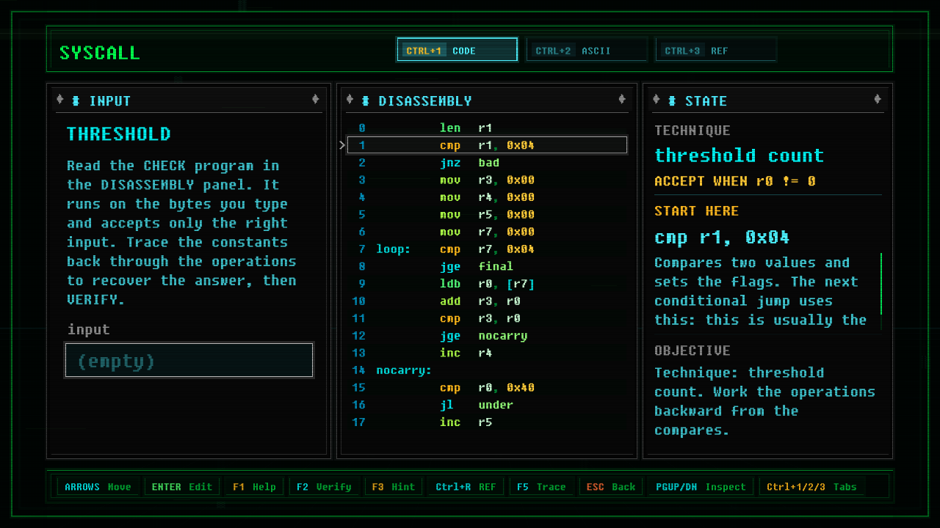
Task: Click PGUP/DN Inspect in the footer
Action: [701, 486]
